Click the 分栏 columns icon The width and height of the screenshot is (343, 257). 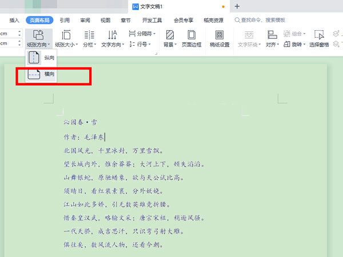coord(89,35)
